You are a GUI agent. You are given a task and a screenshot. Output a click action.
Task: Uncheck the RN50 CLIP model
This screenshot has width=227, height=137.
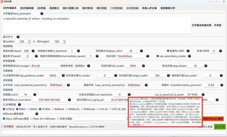(17, 109)
